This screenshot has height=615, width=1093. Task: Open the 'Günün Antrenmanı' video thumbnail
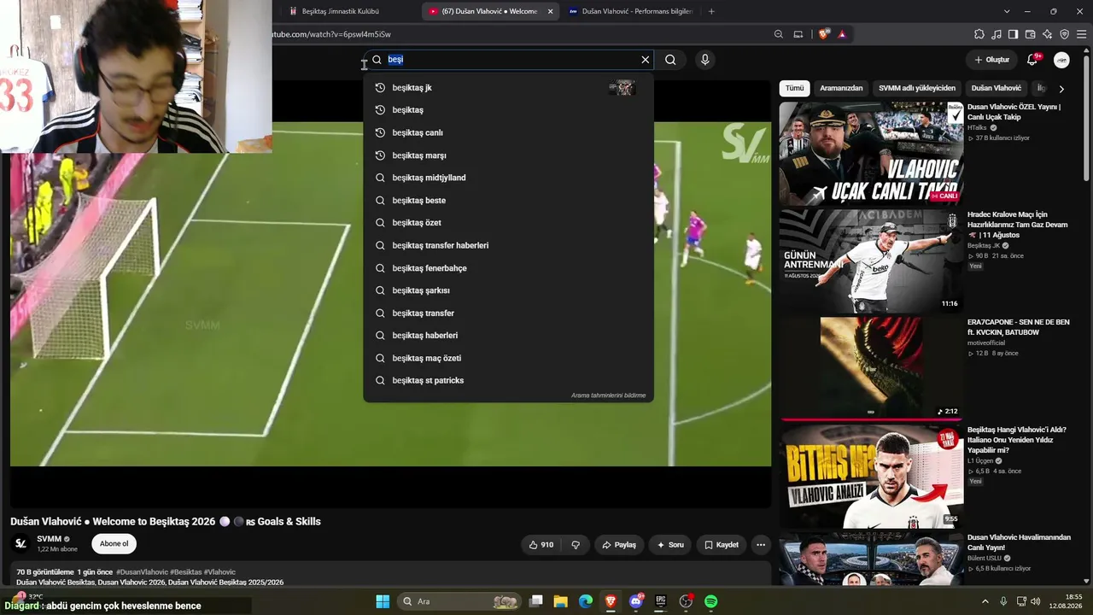pos(871,261)
